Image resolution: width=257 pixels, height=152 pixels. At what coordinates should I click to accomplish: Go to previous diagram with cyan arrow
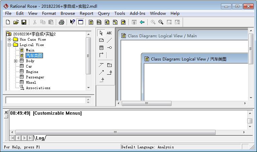pyautogui.click(x=142, y=22)
